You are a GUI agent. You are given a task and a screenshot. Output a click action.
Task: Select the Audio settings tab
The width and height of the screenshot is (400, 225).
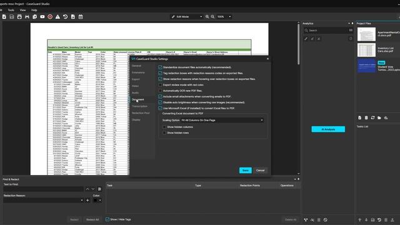[x=136, y=93]
